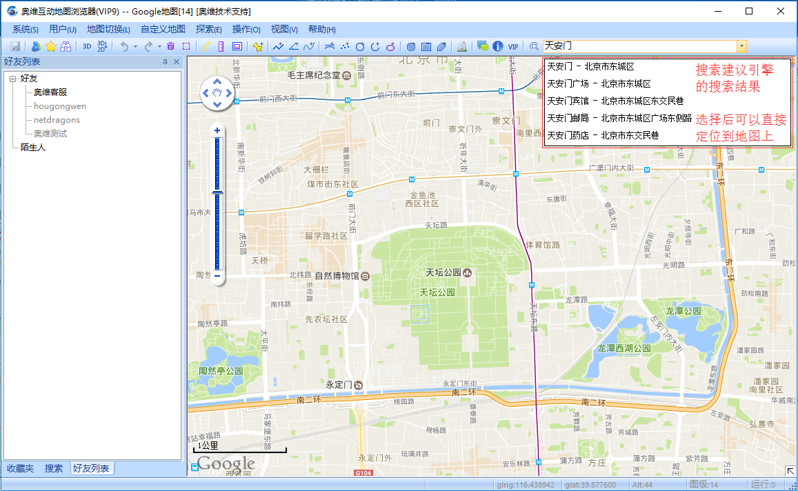Image resolution: width=798 pixels, height=491 pixels.
Task: Open the 系统(S) menu
Action: tap(26, 30)
